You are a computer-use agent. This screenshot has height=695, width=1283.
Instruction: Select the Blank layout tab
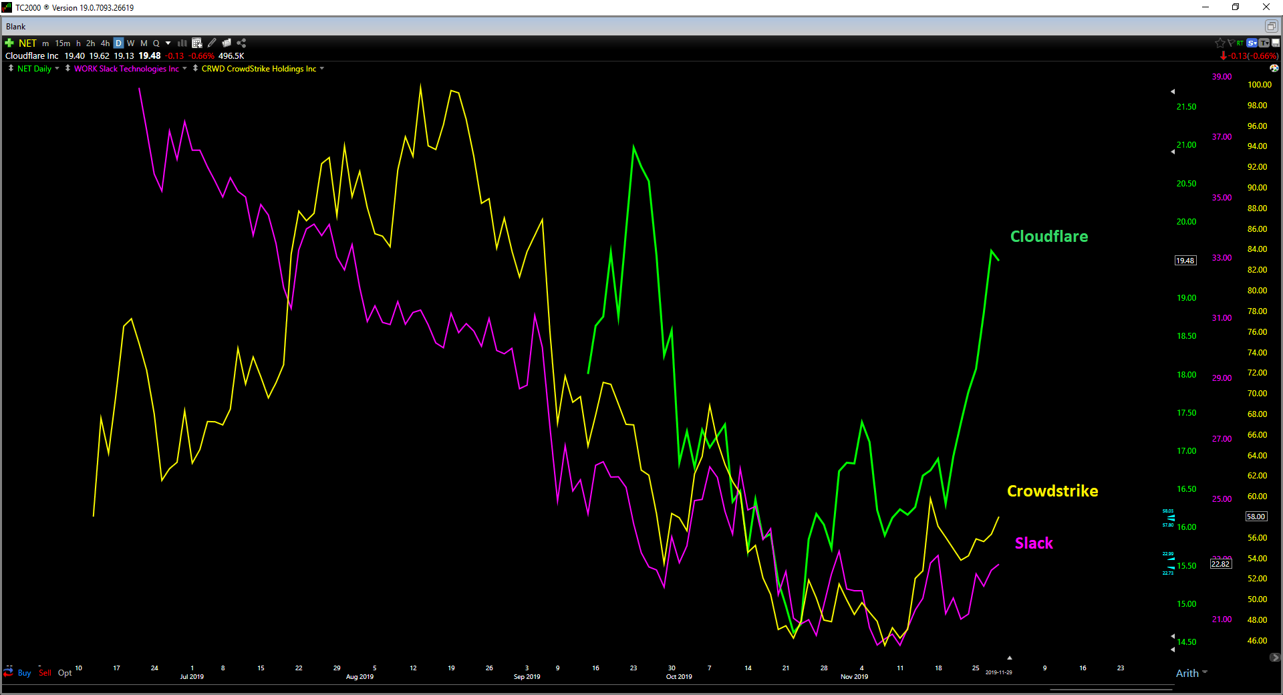pyautogui.click(x=16, y=27)
